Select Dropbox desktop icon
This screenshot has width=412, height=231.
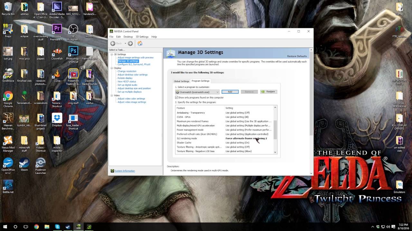coord(57,120)
